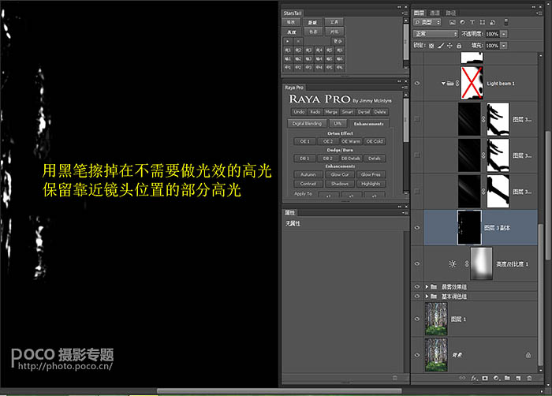Click the lock icon on Background layer
The width and height of the screenshot is (552, 396).
click(528, 355)
